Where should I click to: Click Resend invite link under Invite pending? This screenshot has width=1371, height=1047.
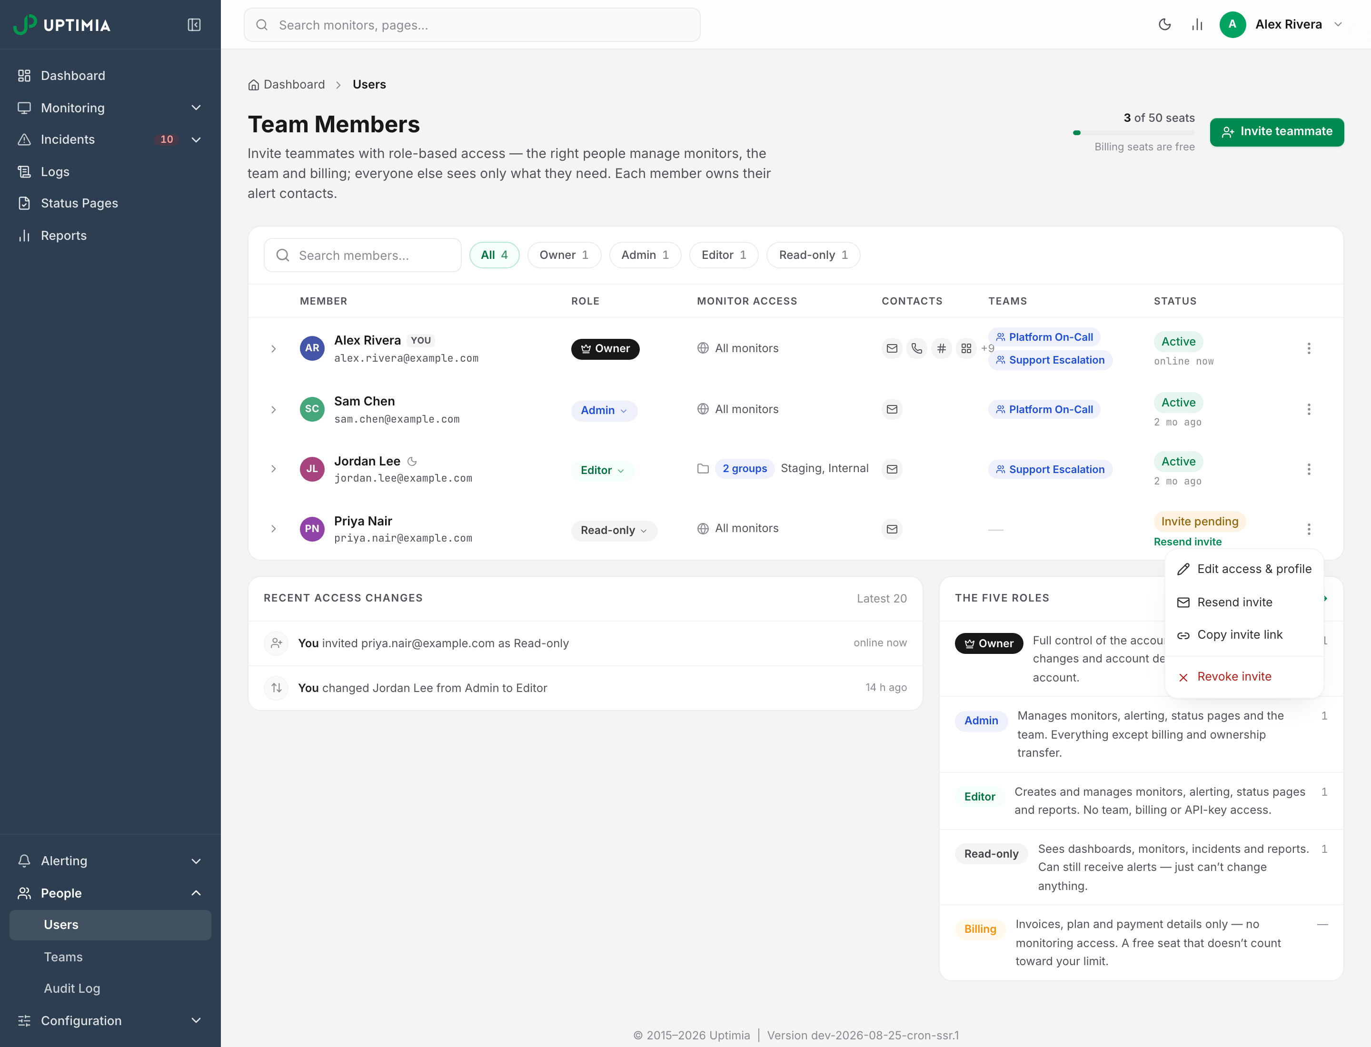[1187, 542]
